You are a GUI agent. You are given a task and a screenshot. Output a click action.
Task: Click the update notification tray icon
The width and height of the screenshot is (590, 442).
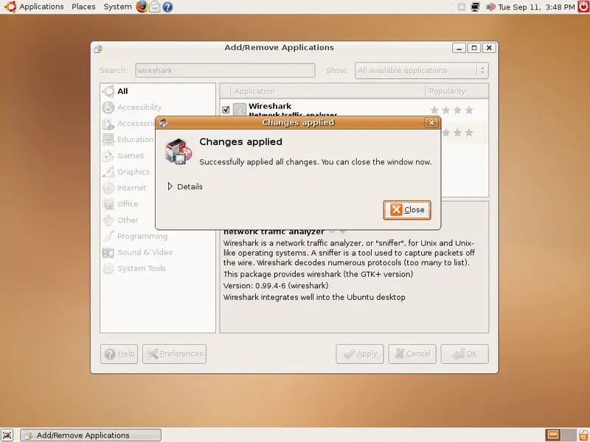point(462,7)
